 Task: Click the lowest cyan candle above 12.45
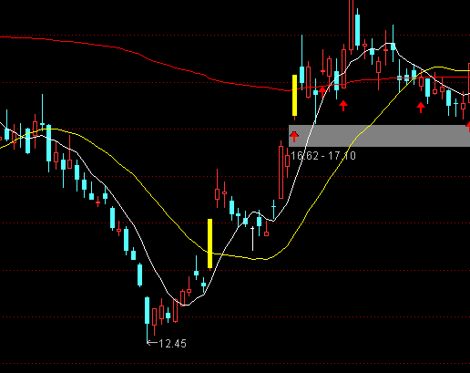148,310
